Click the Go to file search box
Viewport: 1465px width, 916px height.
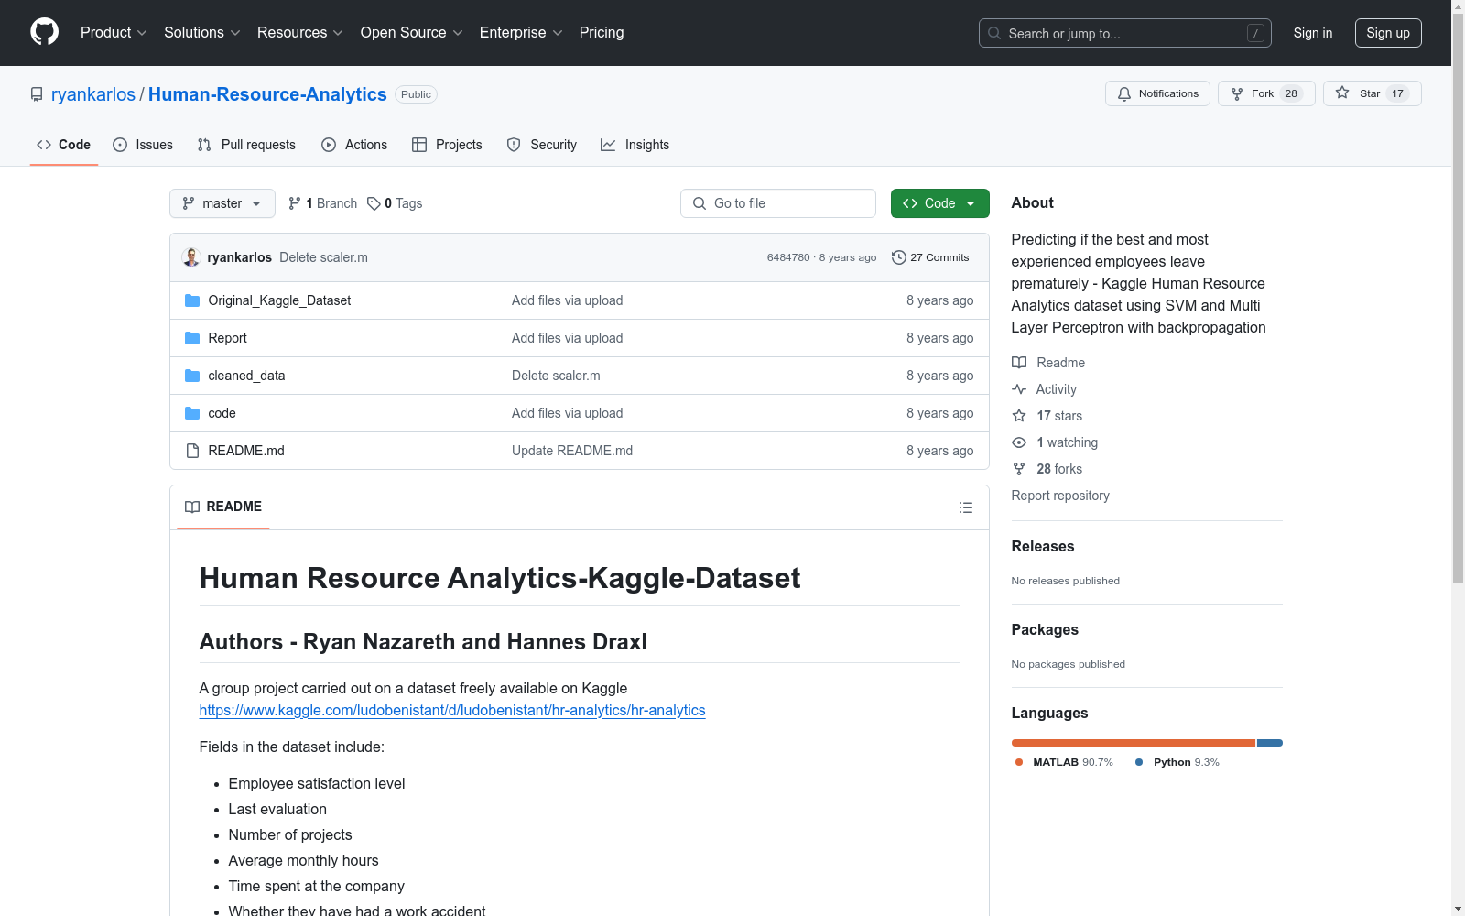pos(778,203)
